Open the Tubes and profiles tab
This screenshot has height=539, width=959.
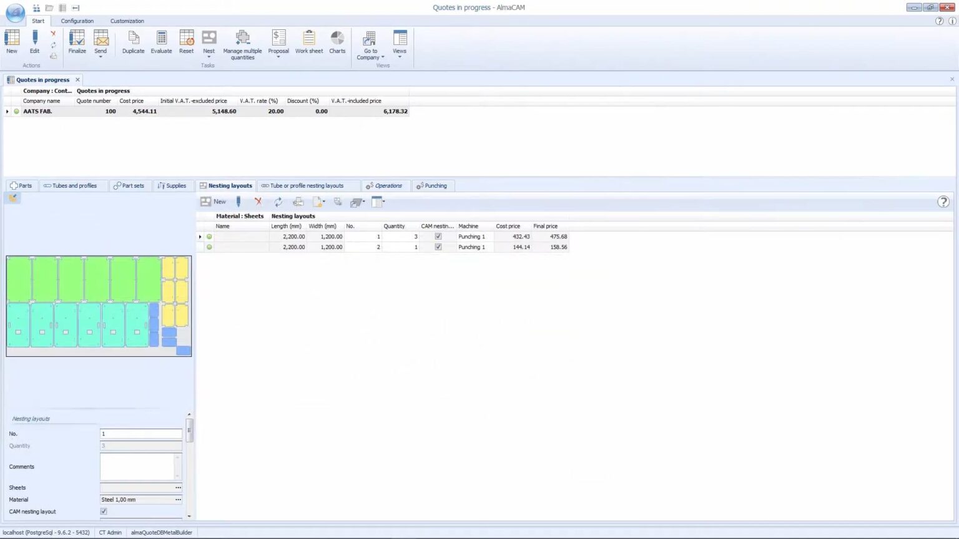70,186
